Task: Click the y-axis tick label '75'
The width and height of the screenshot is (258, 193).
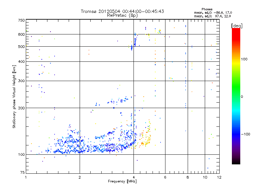Action: [x=23, y=172]
